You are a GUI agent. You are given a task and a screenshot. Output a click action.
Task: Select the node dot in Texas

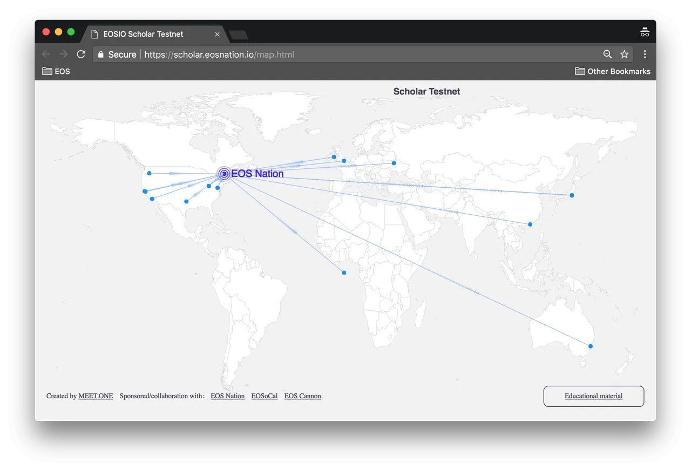pos(186,202)
